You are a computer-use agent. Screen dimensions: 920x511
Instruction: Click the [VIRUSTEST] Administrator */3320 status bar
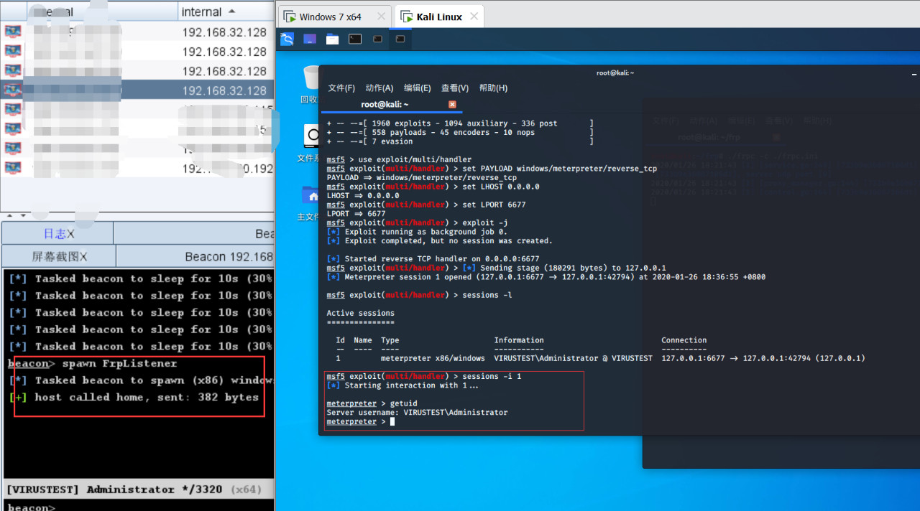click(x=137, y=489)
